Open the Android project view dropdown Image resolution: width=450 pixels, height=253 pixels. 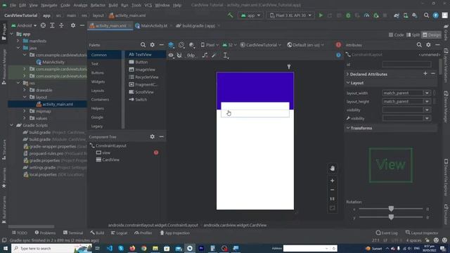[24, 25]
